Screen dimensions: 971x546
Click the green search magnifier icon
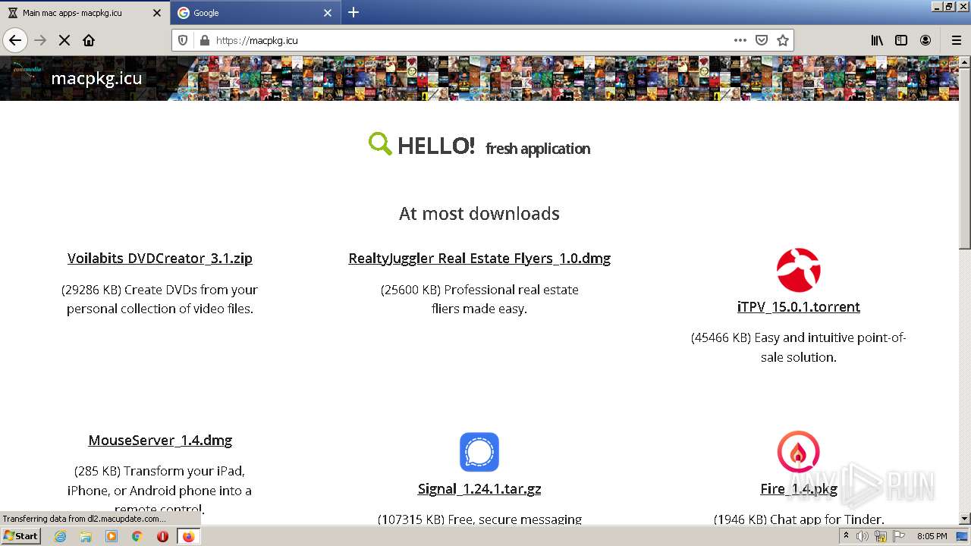tap(380, 144)
